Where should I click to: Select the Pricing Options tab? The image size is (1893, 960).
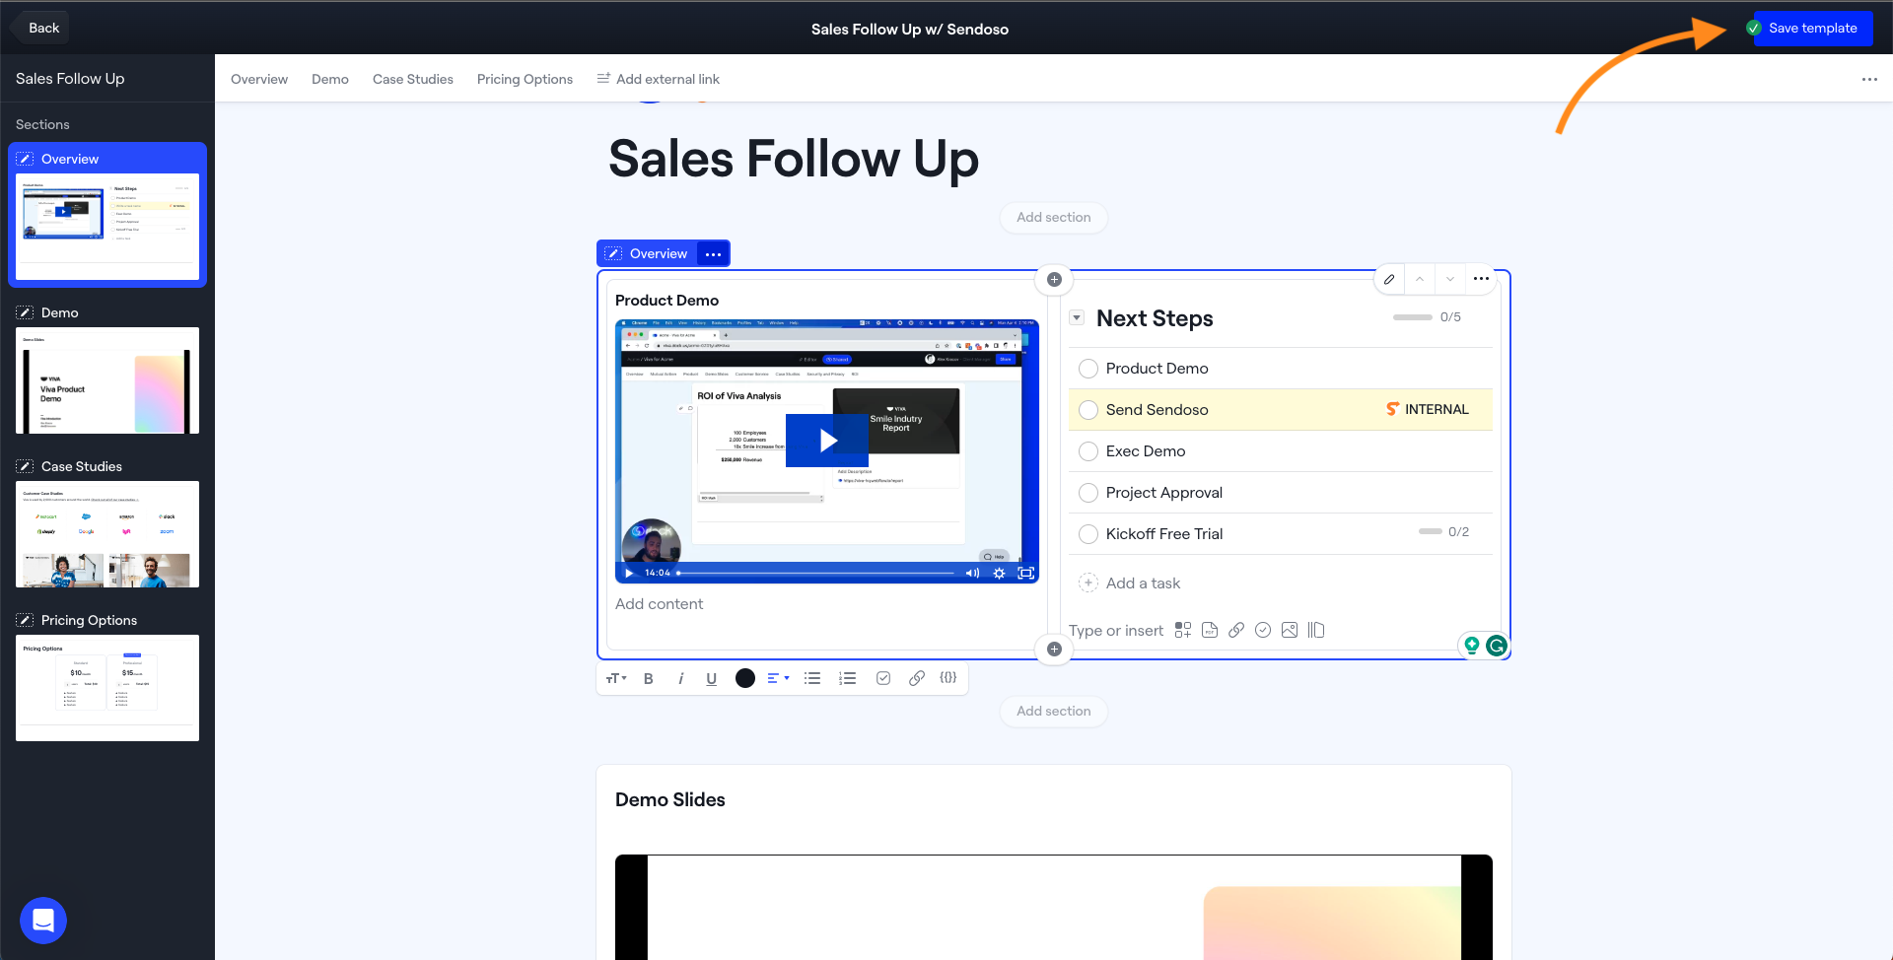525,79
